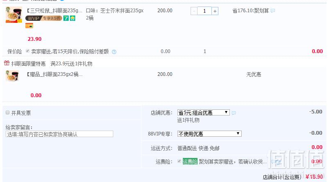Open the 赠品 抖眼面 gift product thumbnail
The height and width of the screenshot is (182, 328).
click(12, 76)
